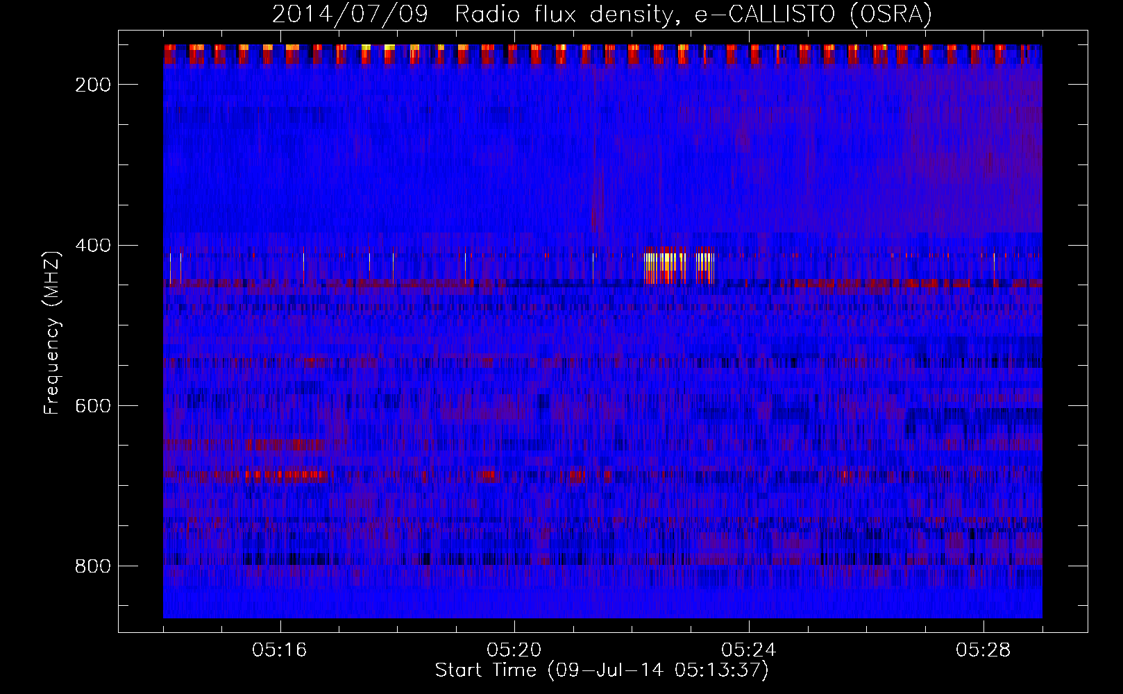1123x694 pixels.
Task: Click the 'Start Time (09-Jul-14 05:13:37)' label
Action: [x=602, y=670]
